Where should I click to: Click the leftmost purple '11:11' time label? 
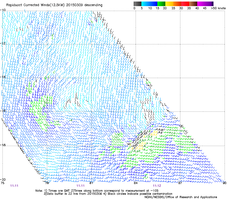coord(14,186)
